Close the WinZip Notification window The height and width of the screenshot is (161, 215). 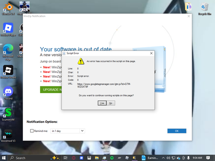point(189,16)
